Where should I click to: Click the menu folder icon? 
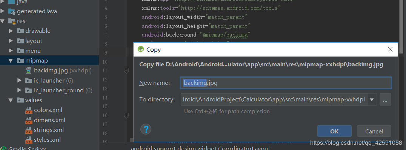coord(20,51)
